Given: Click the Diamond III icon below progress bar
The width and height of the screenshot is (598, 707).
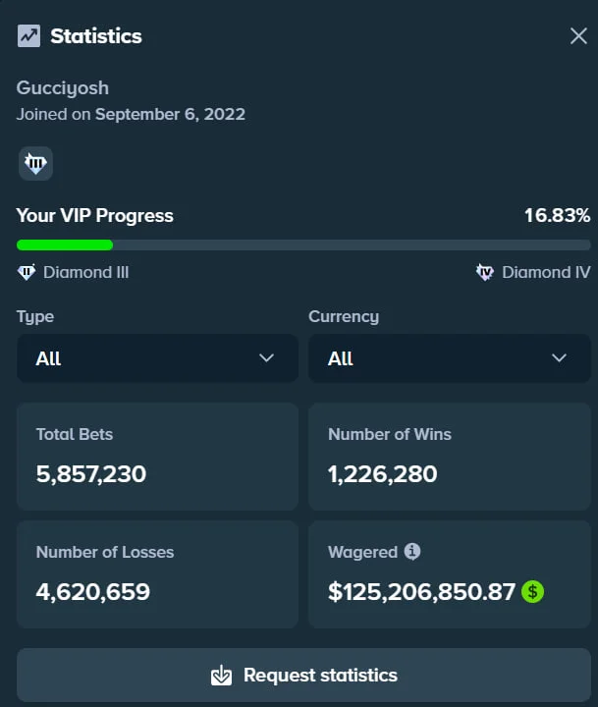Looking at the screenshot, I should coord(27,272).
